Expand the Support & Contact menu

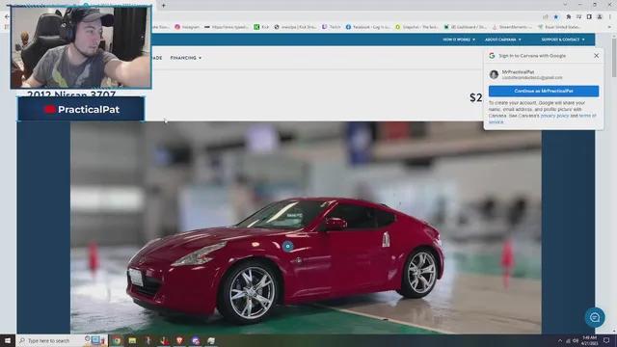tap(563, 40)
